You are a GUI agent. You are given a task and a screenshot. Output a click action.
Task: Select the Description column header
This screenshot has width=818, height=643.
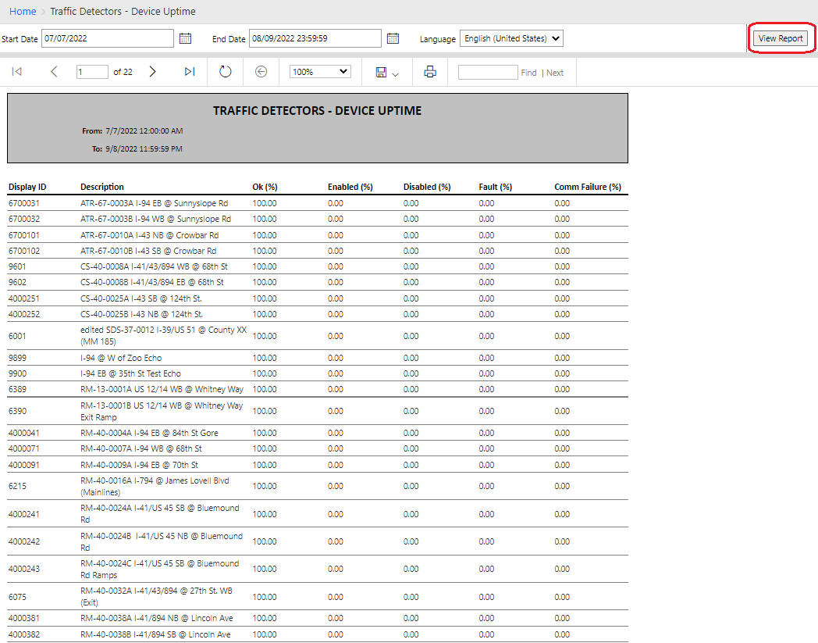(101, 187)
